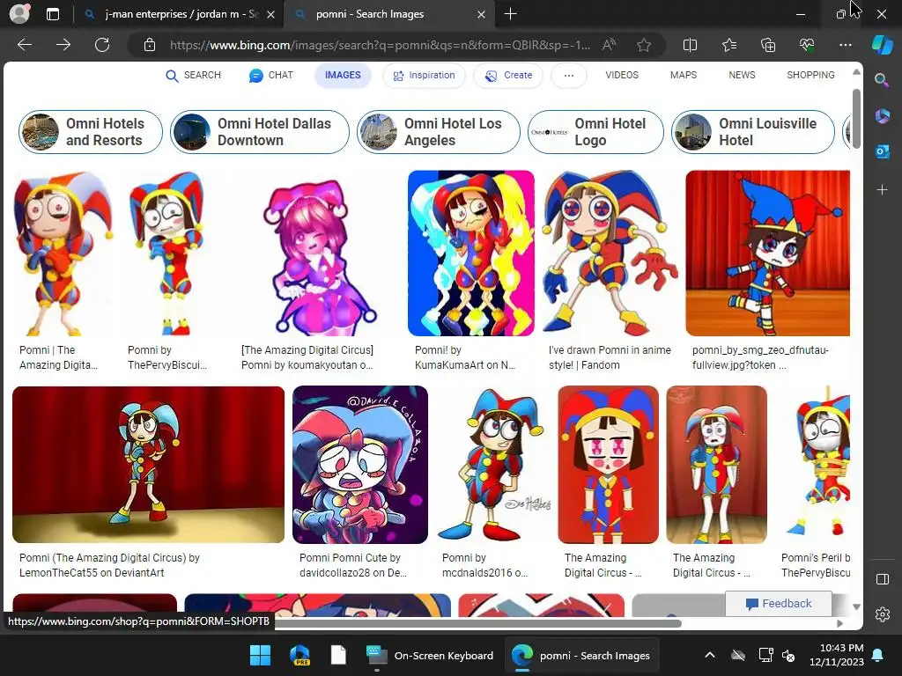The width and height of the screenshot is (902, 676).
Task: Open the Inspiration button
Action: (424, 76)
